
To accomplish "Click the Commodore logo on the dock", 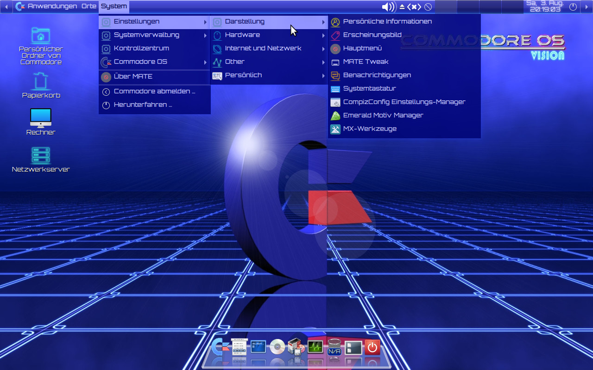I will [x=221, y=347].
